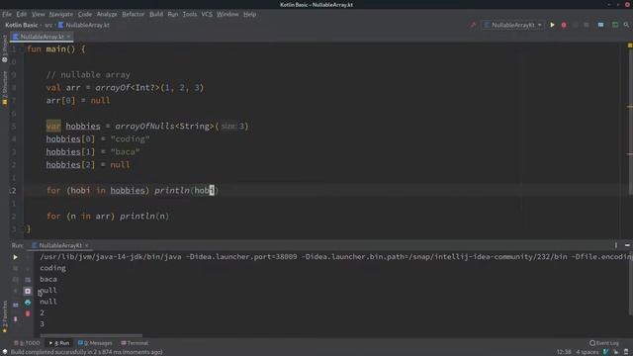Click NullableArray.kt breadcrumb
Screen dimensions: 633x356
tap(84, 25)
